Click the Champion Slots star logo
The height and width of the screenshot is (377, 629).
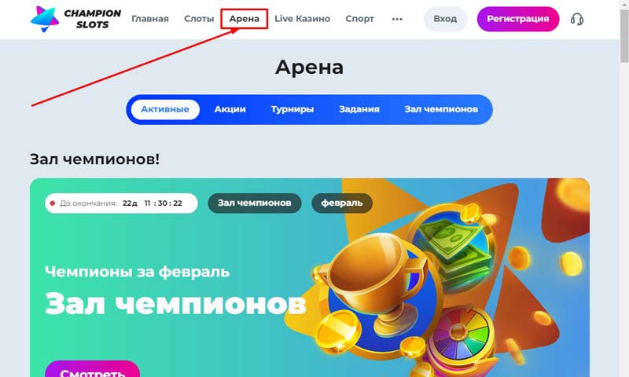click(45, 19)
